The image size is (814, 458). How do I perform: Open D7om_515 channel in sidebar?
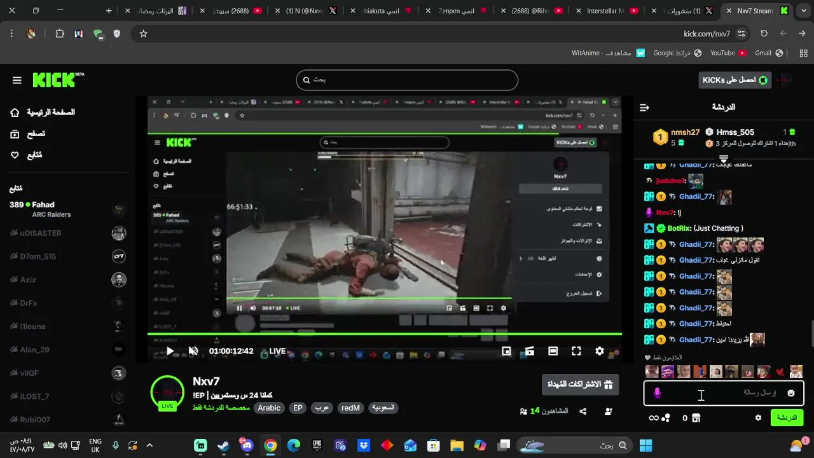[67, 256]
